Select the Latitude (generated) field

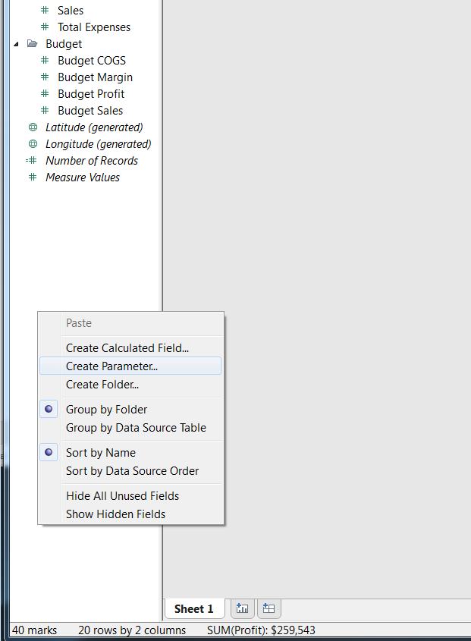tap(94, 127)
